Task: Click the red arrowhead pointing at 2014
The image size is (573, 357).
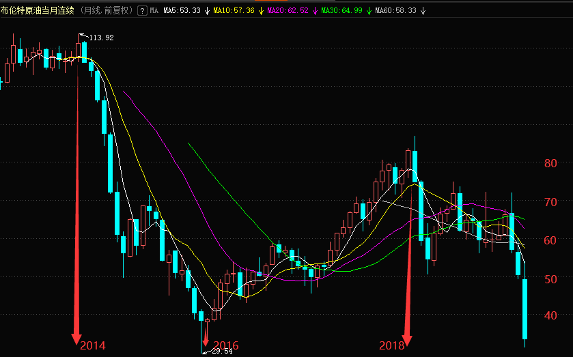Action: click(76, 338)
